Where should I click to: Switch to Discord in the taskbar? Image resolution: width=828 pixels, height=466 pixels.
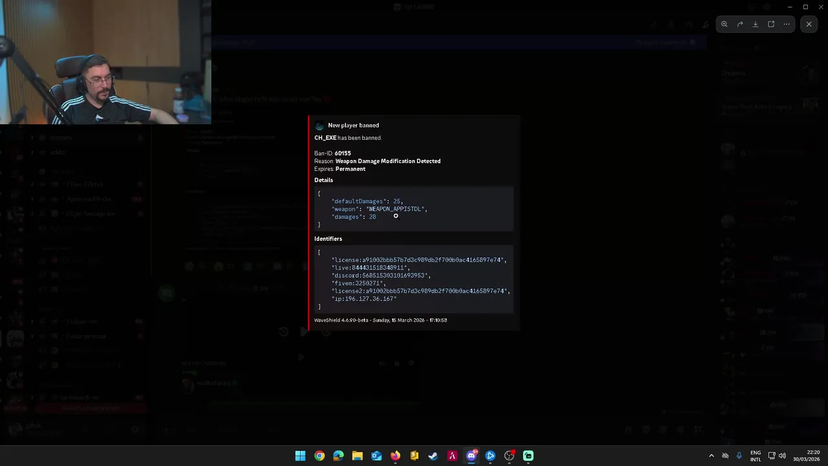[472, 456]
